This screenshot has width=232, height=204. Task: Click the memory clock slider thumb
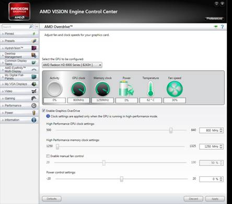click(57, 147)
